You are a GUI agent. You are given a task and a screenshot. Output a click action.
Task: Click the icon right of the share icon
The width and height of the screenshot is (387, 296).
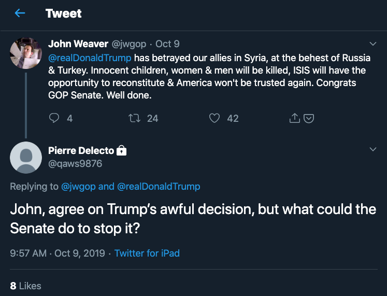click(x=308, y=118)
